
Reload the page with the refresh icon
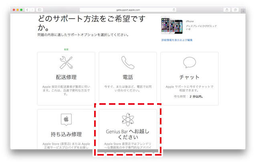(x=174, y=10)
